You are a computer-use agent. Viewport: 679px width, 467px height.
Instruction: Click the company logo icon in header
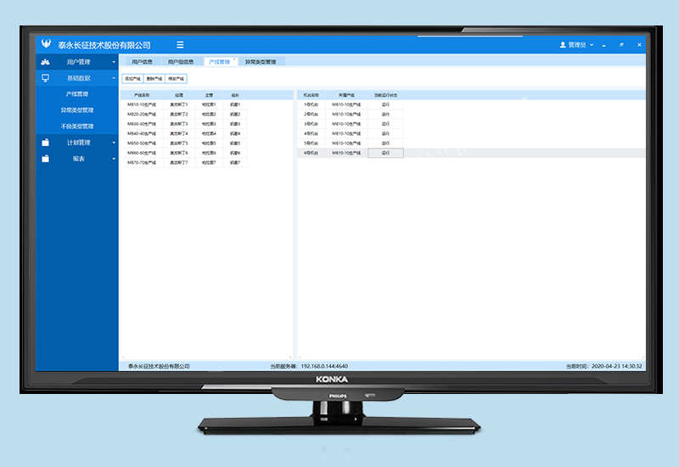click(46, 44)
